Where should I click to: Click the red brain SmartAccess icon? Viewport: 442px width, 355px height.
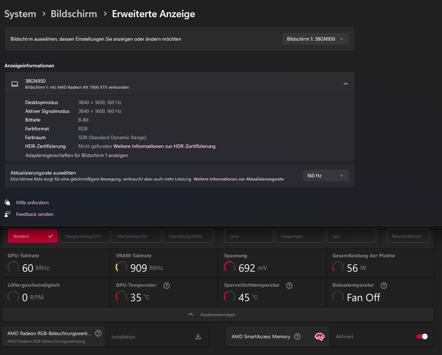[320, 336]
